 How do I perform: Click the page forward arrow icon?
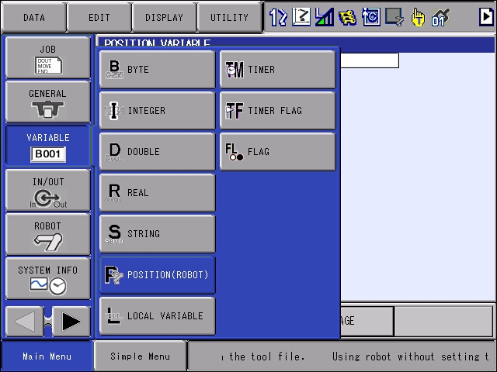[486, 16]
